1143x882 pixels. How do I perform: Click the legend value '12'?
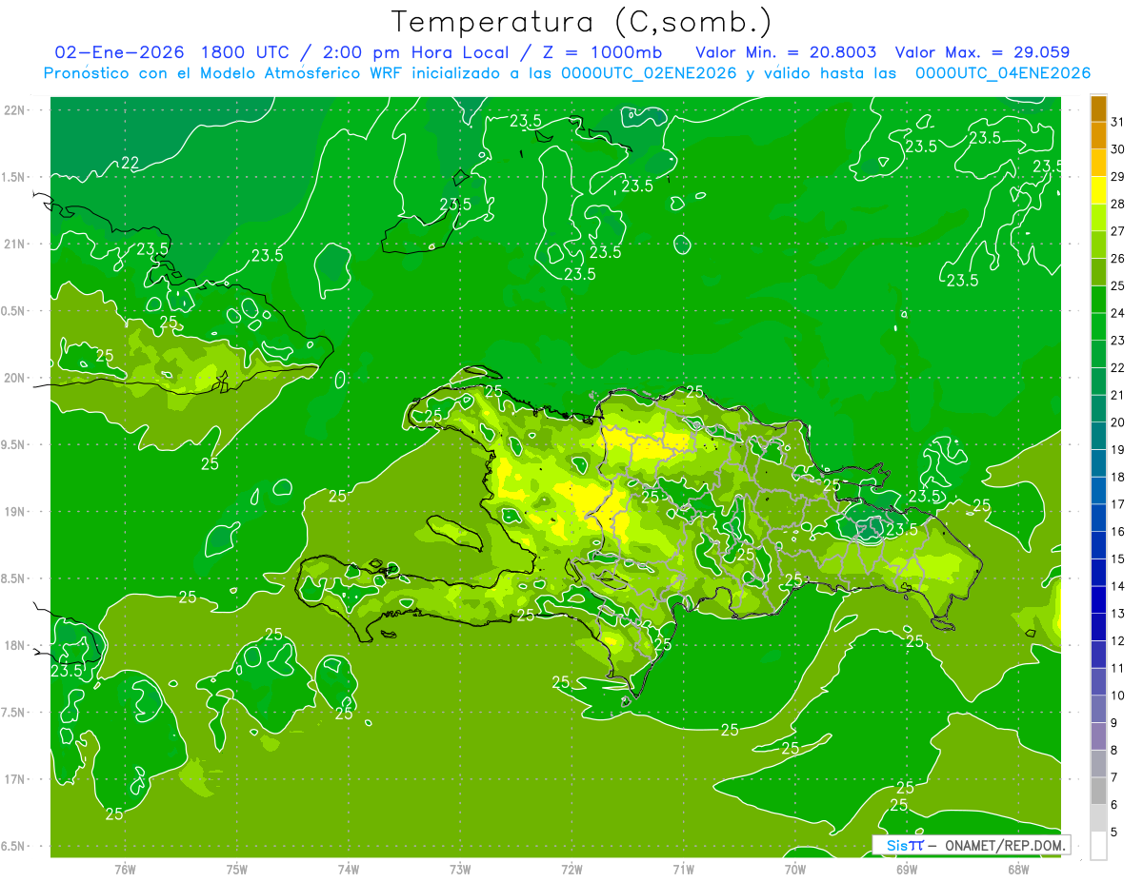(1117, 641)
